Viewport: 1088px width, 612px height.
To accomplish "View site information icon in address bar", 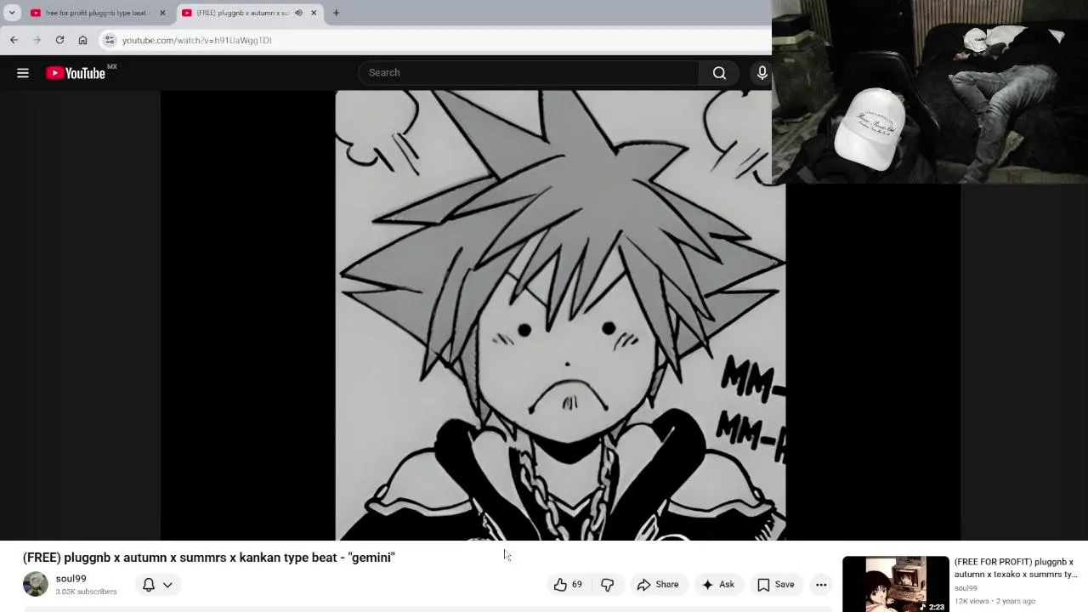I will click(x=110, y=40).
